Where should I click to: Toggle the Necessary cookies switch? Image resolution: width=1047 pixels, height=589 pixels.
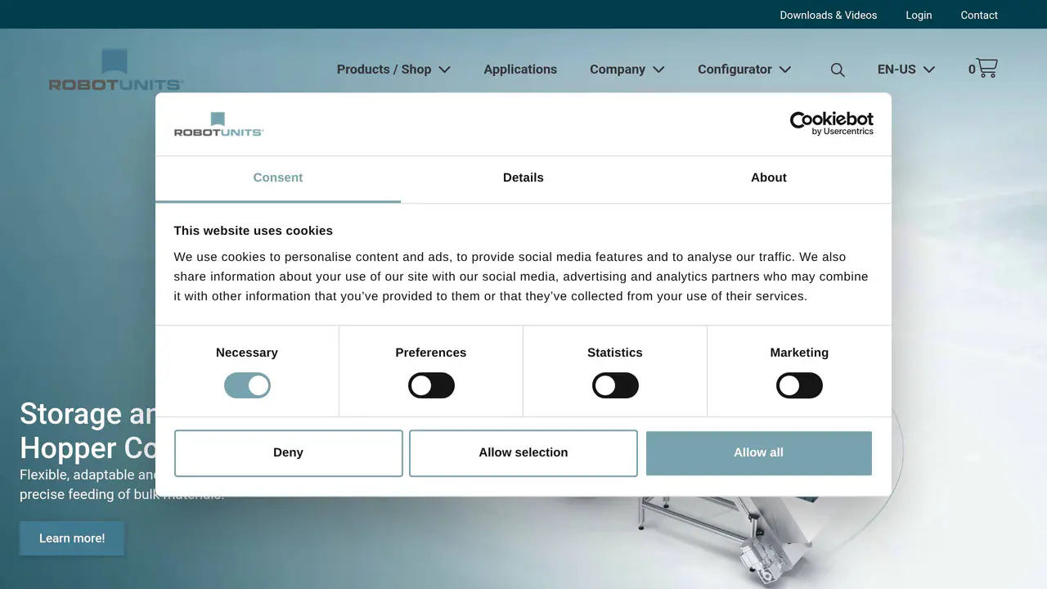(247, 385)
